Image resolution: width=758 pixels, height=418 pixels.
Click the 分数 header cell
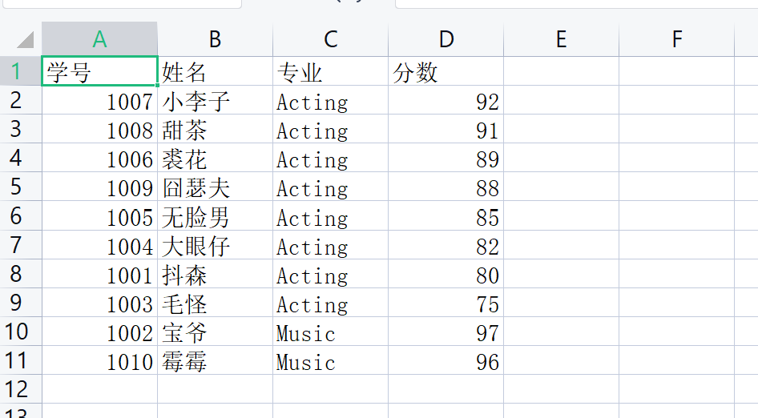[446, 72]
